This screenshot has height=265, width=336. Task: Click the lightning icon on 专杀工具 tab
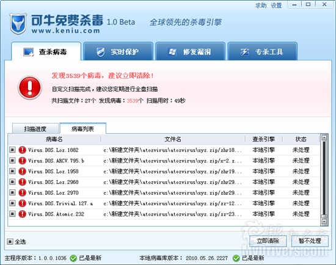245,52
